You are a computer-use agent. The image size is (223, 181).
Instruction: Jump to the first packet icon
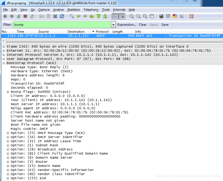[98, 16]
